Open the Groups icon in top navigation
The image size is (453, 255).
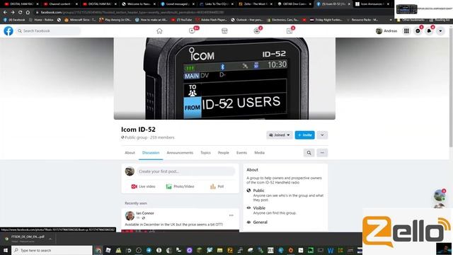pyautogui.click(x=257, y=31)
